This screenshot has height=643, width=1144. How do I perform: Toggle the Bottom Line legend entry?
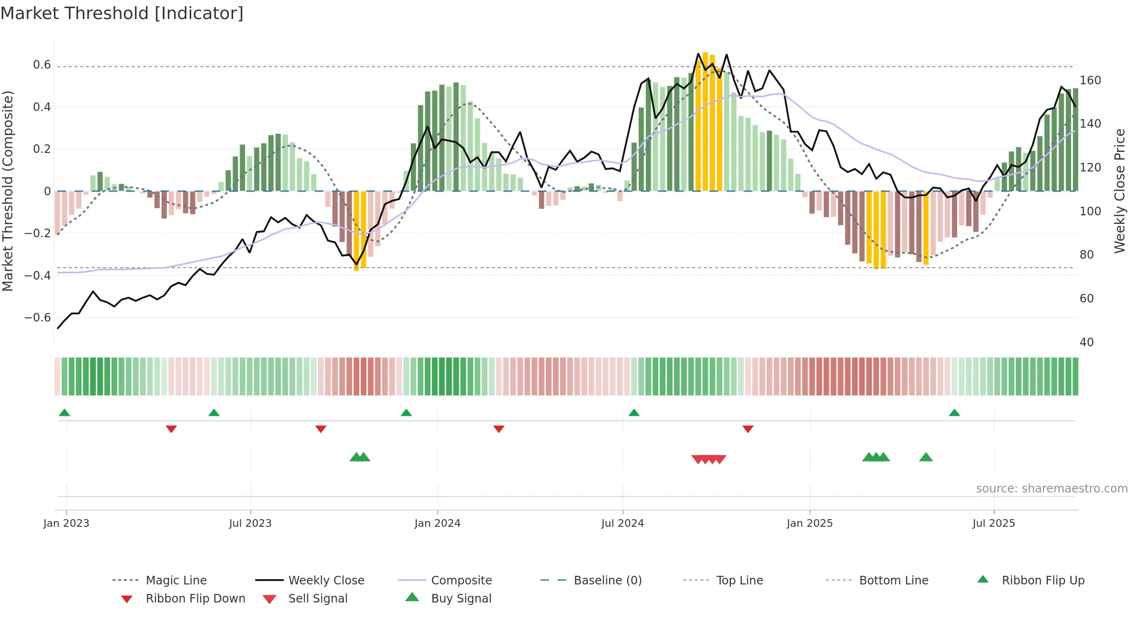tap(877, 580)
